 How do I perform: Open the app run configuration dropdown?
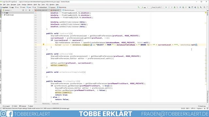point(145,7)
